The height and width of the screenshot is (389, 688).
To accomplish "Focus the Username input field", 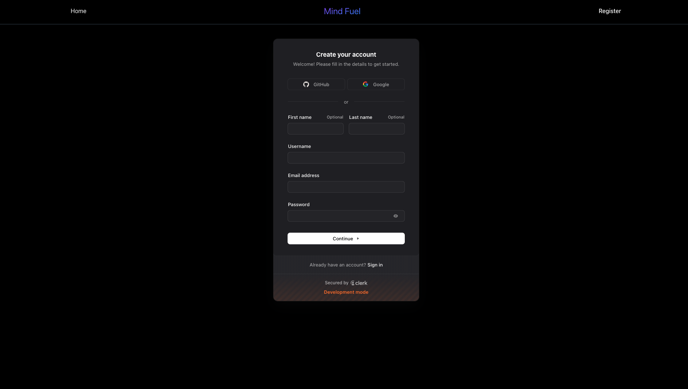I will pyautogui.click(x=346, y=158).
